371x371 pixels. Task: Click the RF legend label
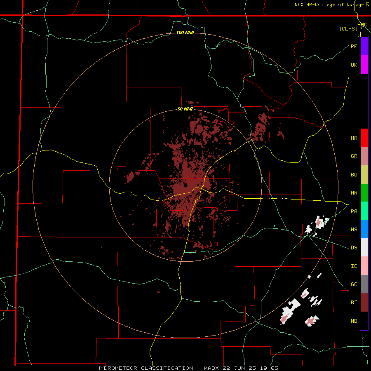pyautogui.click(x=354, y=46)
